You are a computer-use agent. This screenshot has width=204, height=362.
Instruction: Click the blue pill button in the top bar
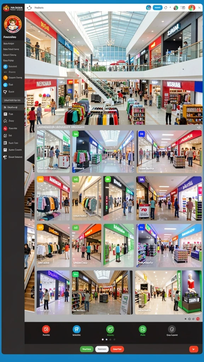click(x=158, y=7)
